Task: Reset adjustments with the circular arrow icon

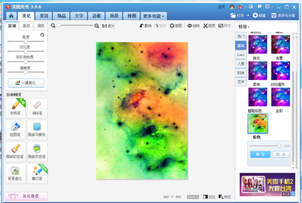Action: pyautogui.click(x=42, y=35)
